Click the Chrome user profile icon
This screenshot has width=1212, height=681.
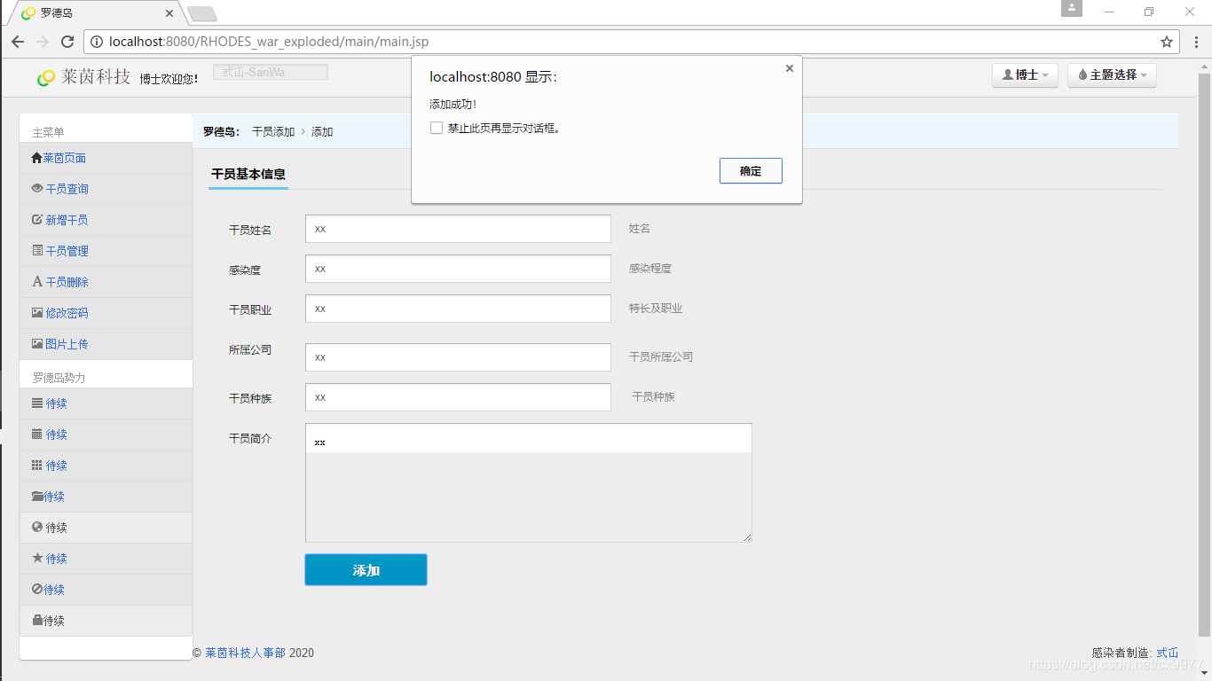click(x=1072, y=8)
